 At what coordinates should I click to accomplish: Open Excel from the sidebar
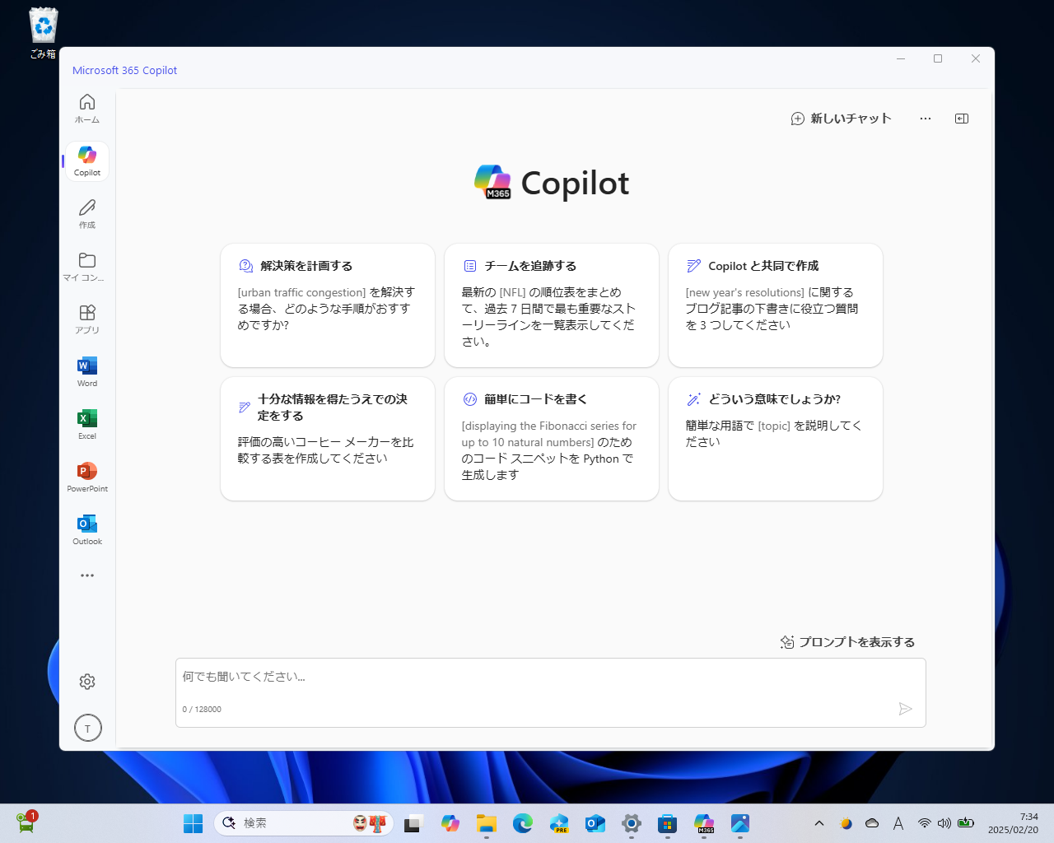[86, 424]
